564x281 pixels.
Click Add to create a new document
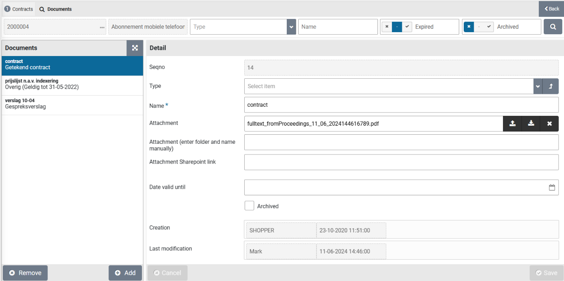[125, 273]
